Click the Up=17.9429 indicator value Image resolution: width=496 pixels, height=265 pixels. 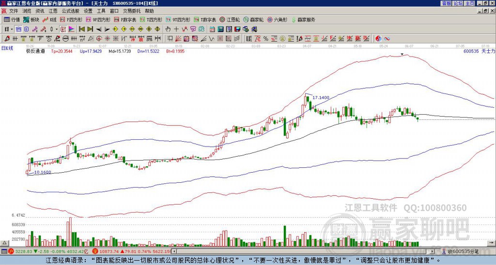[91, 51]
